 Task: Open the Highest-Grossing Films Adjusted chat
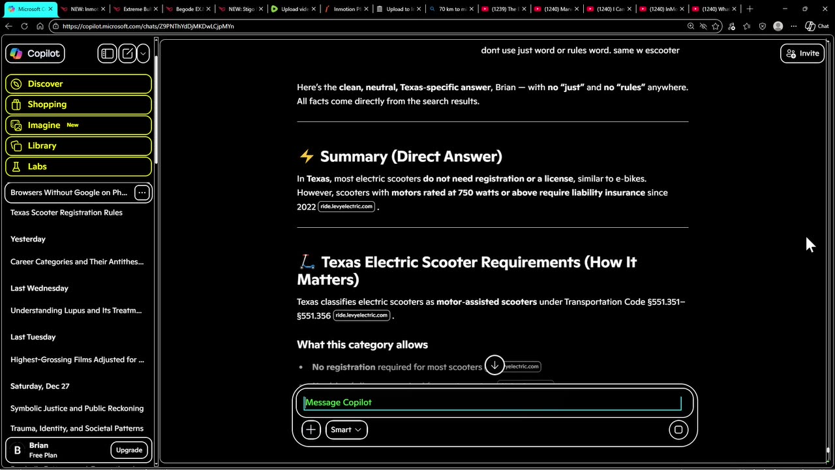pyautogui.click(x=77, y=360)
